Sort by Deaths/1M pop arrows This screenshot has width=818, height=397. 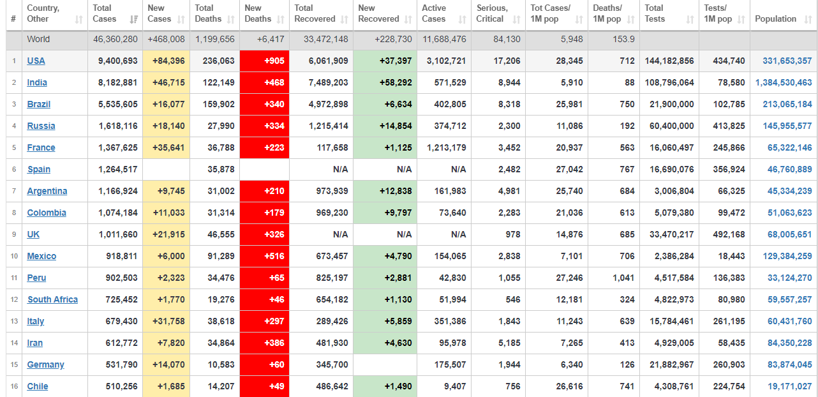tap(631, 20)
